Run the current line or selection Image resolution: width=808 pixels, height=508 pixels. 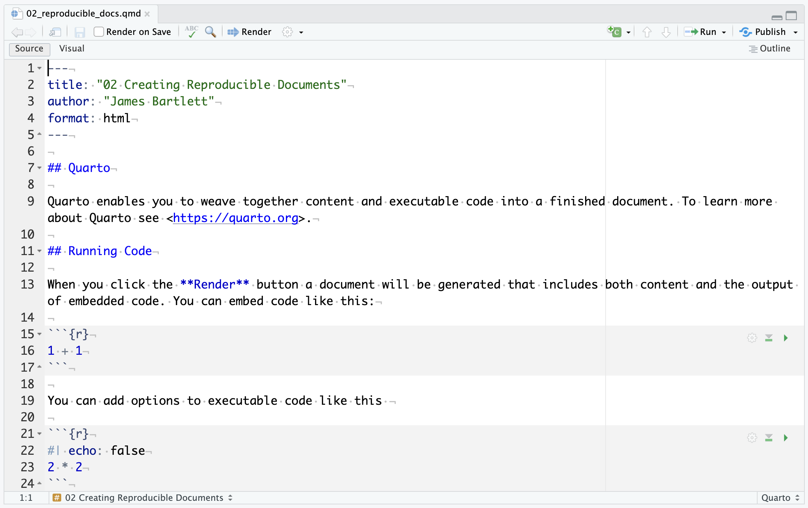pyautogui.click(x=700, y=32)
